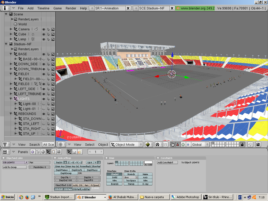
Task: Click the object color alpha A: 1.00 slider
Action: click(148, 165)
